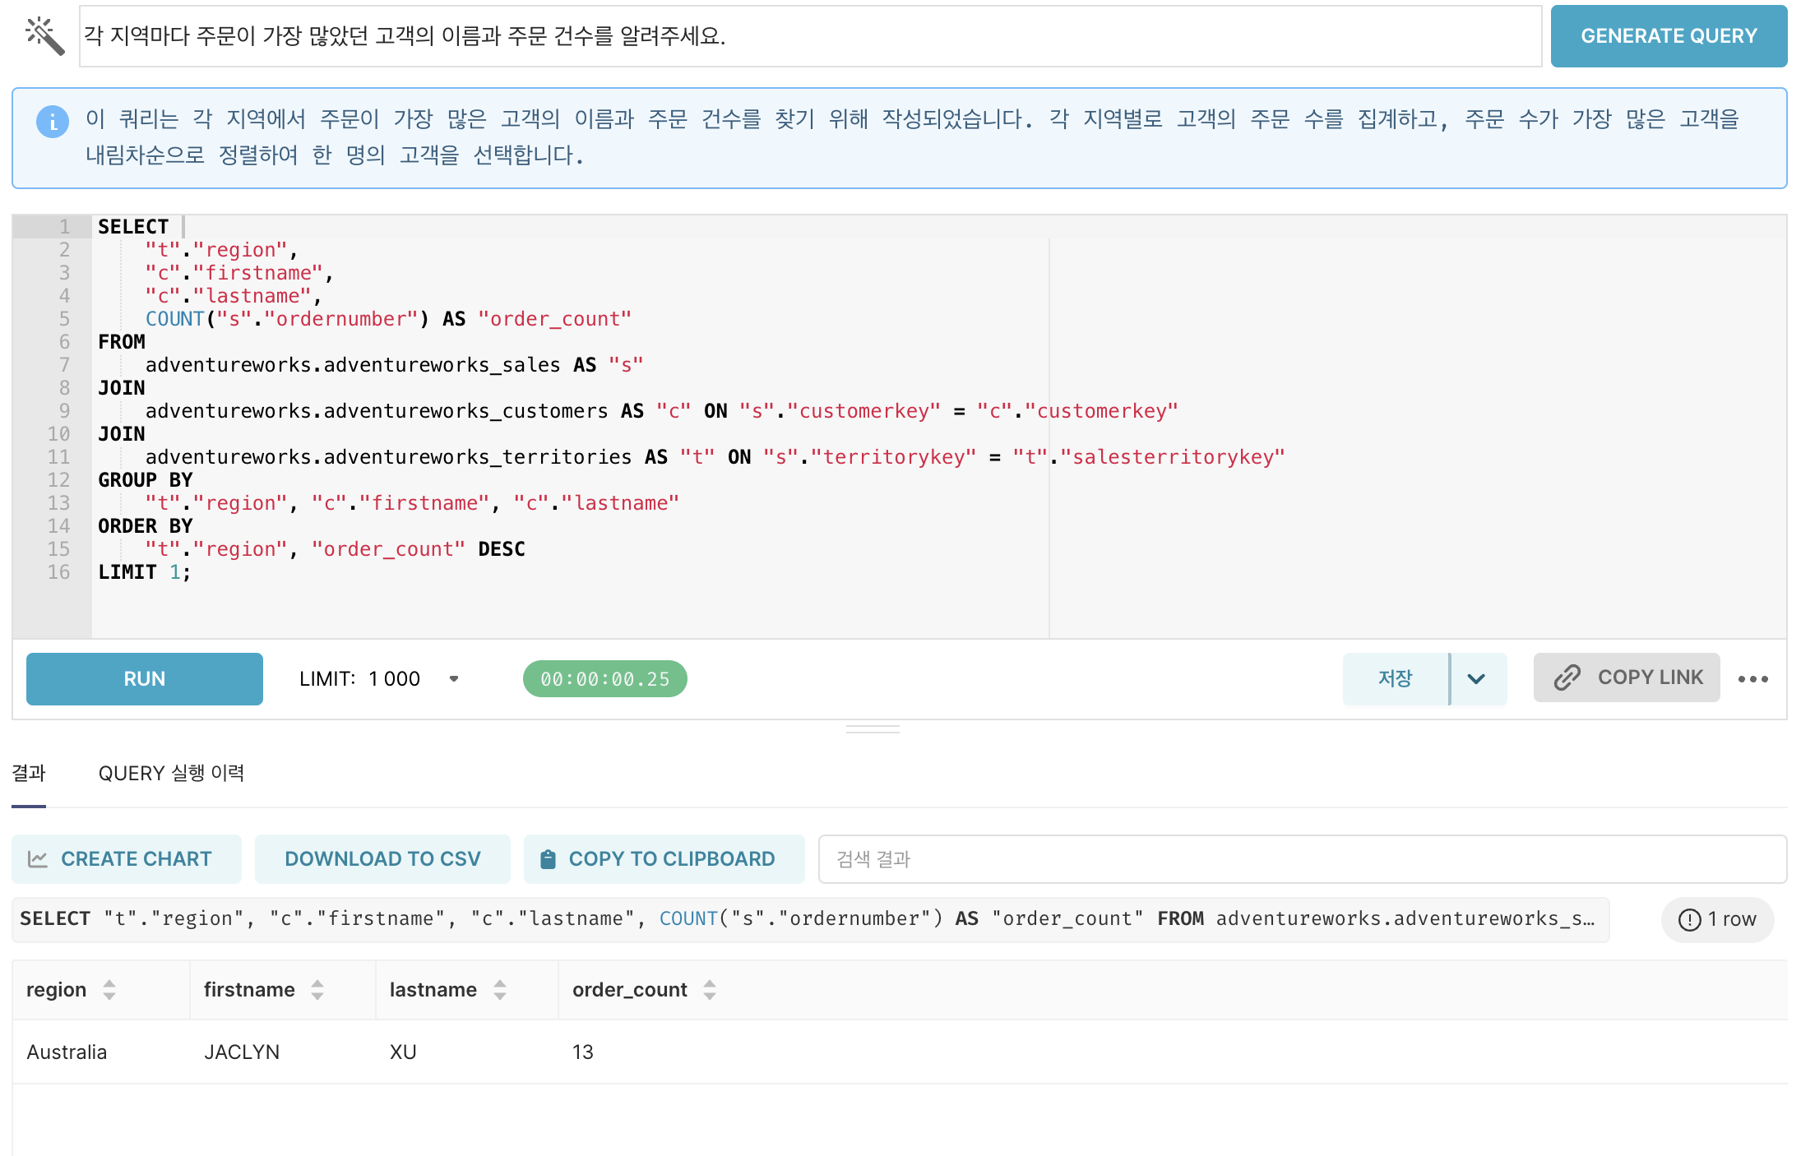1801x1156 pixels.
Task: Toggle sorting on the order_count column
Action: [x=710, y=990]
